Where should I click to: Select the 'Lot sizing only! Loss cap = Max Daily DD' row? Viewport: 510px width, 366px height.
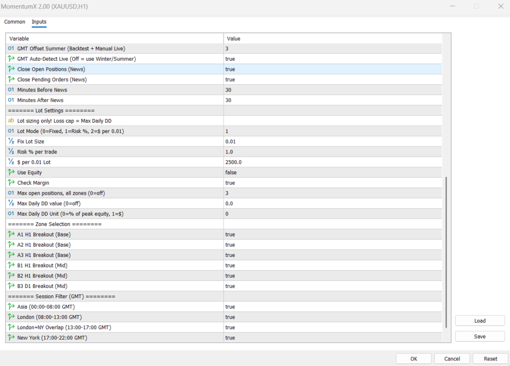pyautogui.click(x=224, y=121)
